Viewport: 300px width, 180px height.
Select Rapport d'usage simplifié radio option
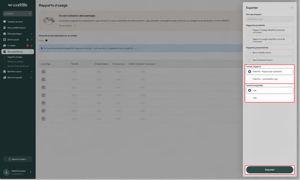(270, 40)
